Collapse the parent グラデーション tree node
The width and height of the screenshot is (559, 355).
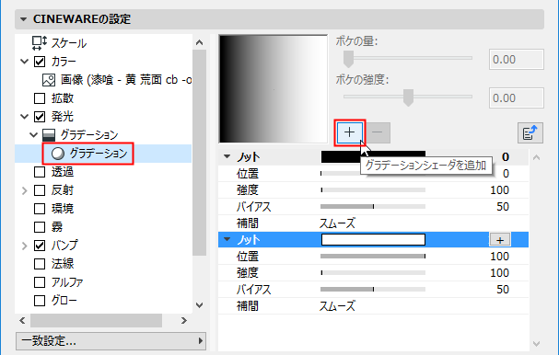(x=33, y=135)
